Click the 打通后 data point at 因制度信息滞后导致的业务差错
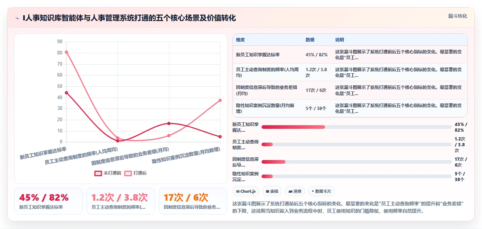Viewport: 482px width, 229px height. (x=169, y=136)
